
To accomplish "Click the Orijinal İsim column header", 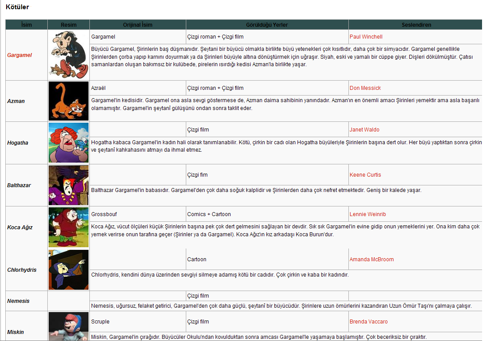I will point(138,25).
